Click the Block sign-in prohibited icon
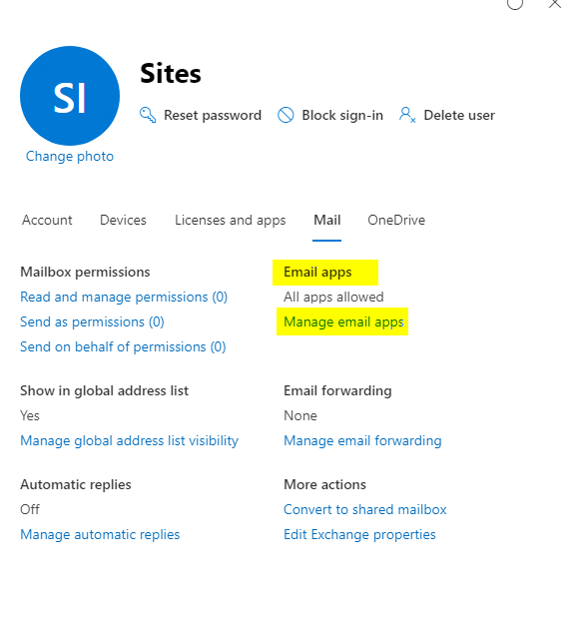The image size is (568, 620). click(x=285, y=115)
